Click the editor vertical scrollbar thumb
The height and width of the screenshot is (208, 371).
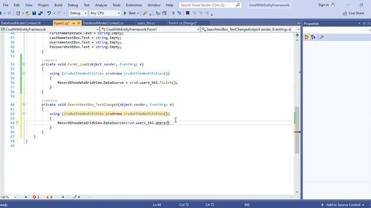(297, 130)
